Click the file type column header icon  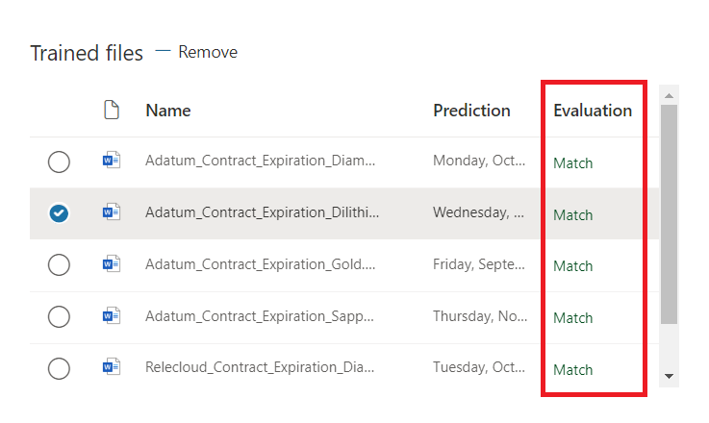pos(112,111)
